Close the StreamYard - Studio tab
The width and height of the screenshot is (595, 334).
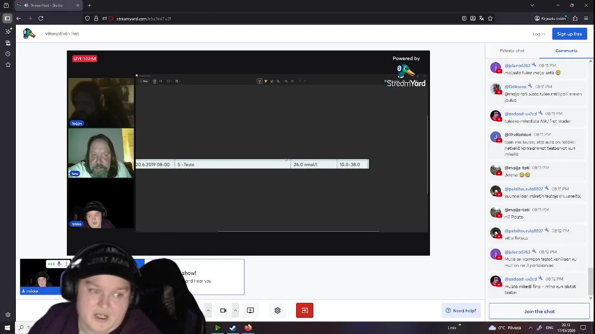coord(78,6)
